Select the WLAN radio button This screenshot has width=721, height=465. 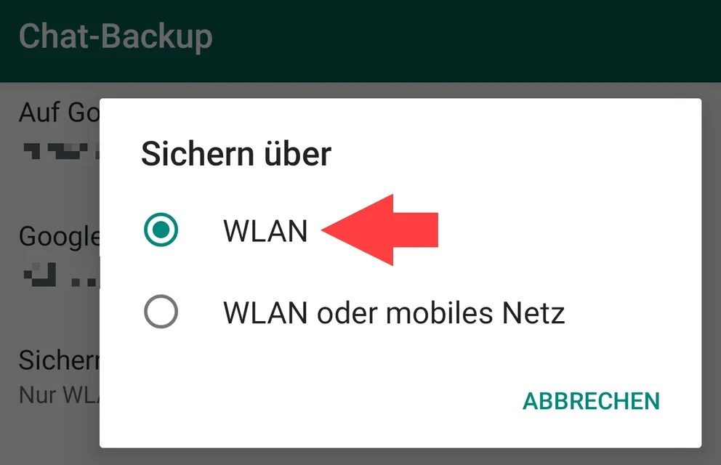(161, 230)
